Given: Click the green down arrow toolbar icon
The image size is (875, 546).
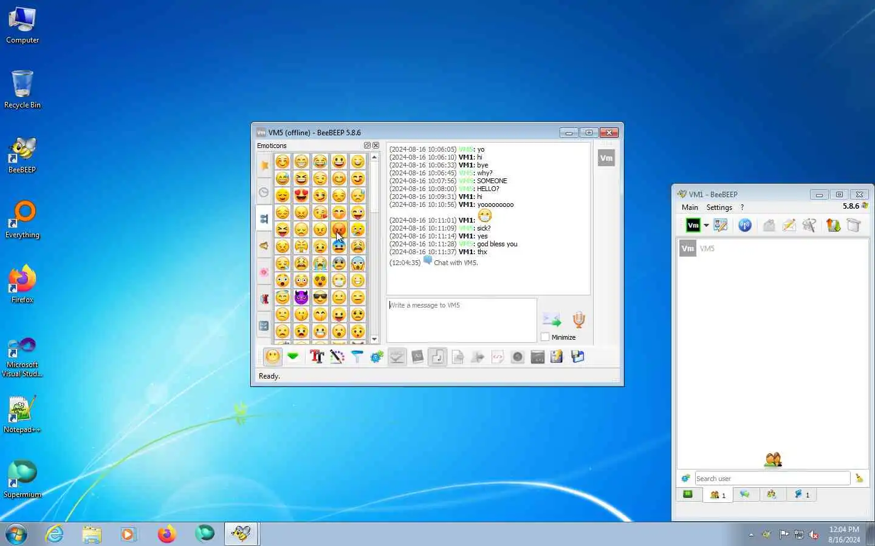Looking at the screenshot, I should coord(293,357).
